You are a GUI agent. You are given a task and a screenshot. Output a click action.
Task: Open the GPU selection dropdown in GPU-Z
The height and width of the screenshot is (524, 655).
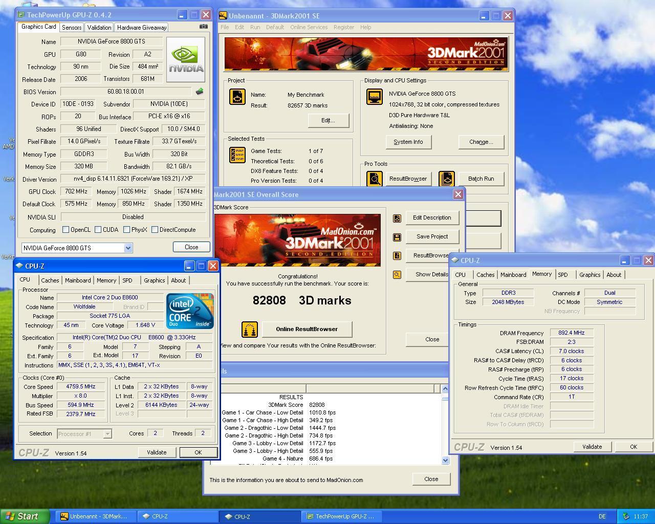[x=128, y=248]
